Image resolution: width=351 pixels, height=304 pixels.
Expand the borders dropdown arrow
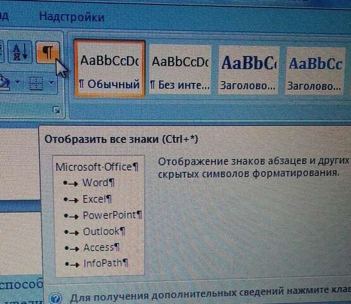pos(51,83)
